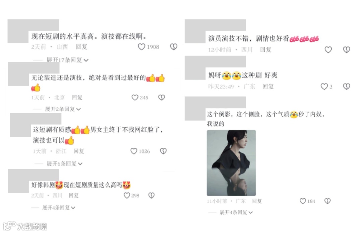Like the 演员演技不错 comment from Sichuan
The height and width of the screenshot is (233, 362).
click(x=328, y=50)
